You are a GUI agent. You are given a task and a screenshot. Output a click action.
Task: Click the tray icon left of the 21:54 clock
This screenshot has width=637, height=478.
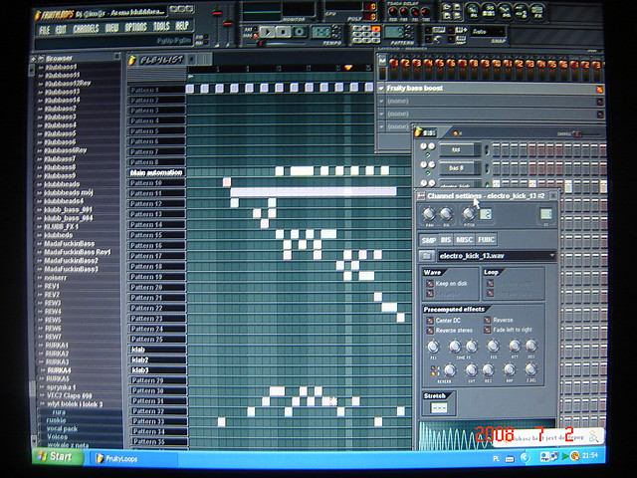574,456
